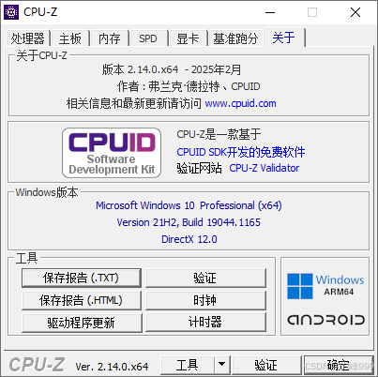
Task: Click the 验证 button in tools group
Action: [205, 278]
